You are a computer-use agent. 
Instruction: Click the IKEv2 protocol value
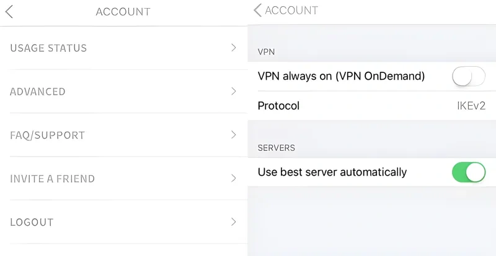471,106
